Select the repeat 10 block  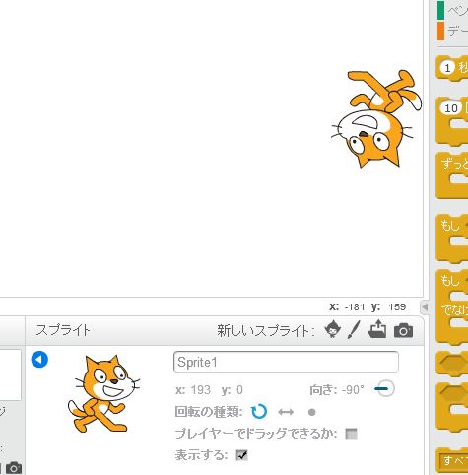coord(452,120)
